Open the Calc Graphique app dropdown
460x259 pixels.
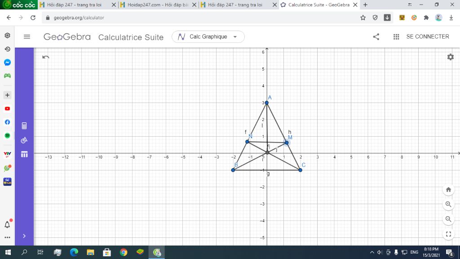click(x=208, y=37)
